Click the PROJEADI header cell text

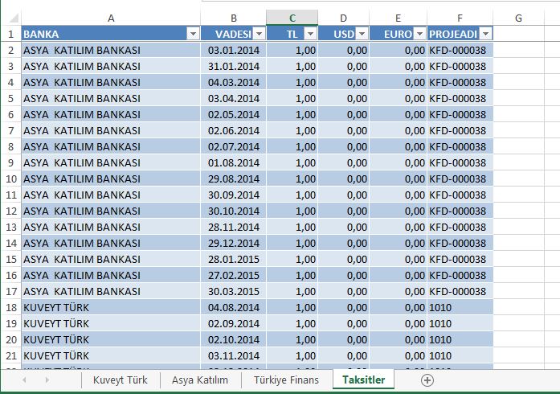click(453, 34)
